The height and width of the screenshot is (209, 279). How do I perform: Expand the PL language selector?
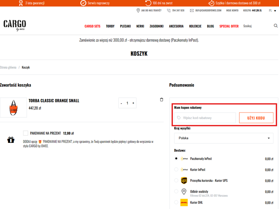(x=272, y=11)
